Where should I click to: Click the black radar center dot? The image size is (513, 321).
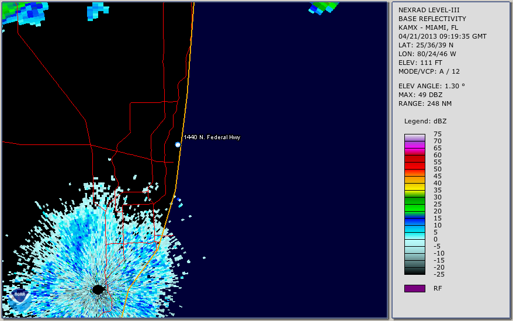[98, 289]
